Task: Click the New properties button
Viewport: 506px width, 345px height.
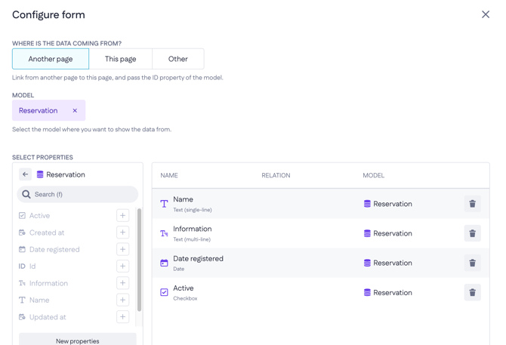Action: pos(78,340)
